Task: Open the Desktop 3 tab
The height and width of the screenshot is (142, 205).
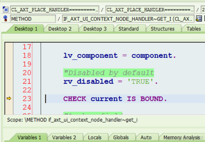Action: click(x=95, y=29)
